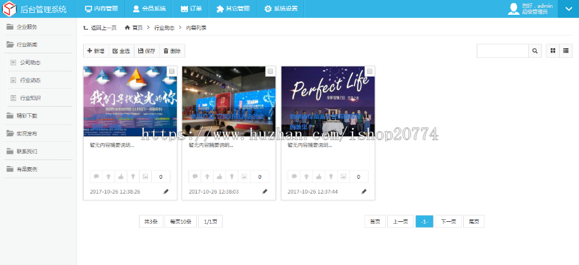Open the admin user dropdown arrow
Viewport: 579px width, 265px height.
click(x=568, y=8)
